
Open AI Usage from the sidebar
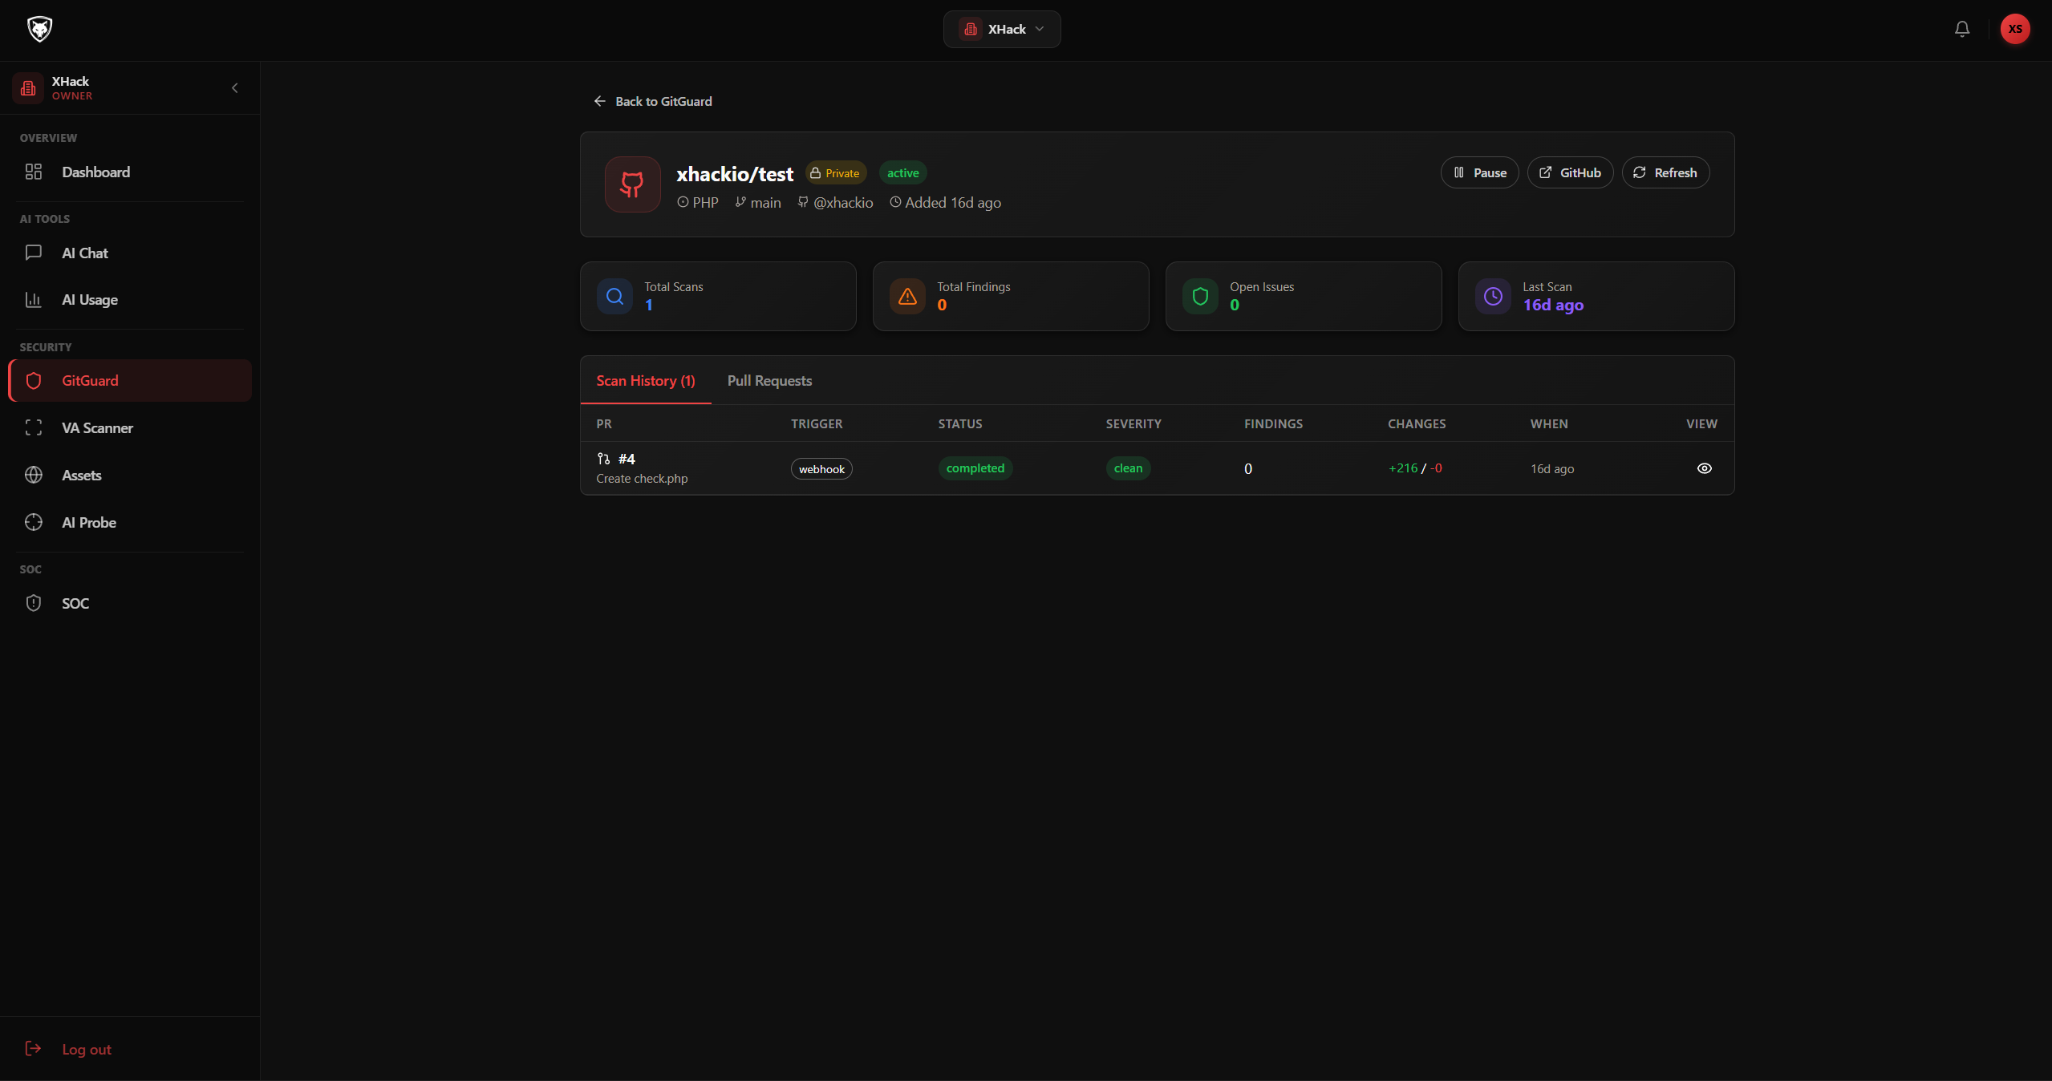click(130, 299)
